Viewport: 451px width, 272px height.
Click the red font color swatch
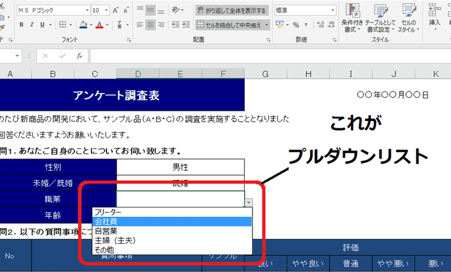tap(99, 25)
